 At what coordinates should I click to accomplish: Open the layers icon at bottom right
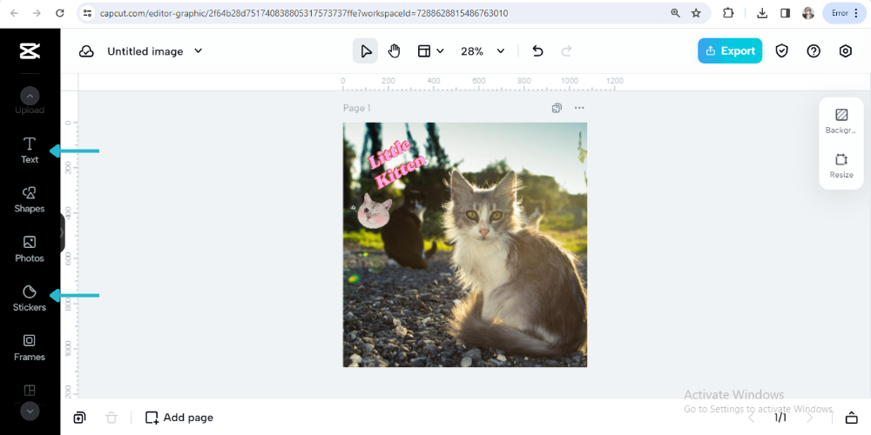pos(851,418)
